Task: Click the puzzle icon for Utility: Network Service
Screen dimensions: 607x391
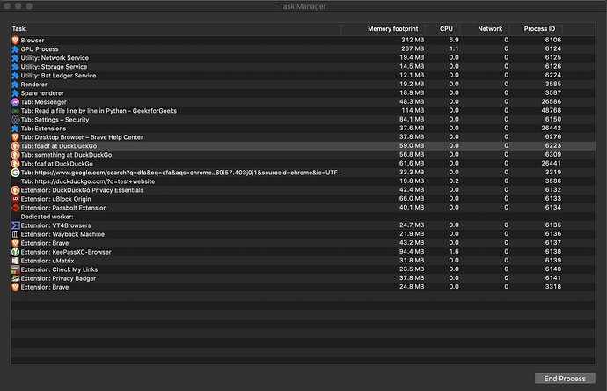Action: coord(15,58)
